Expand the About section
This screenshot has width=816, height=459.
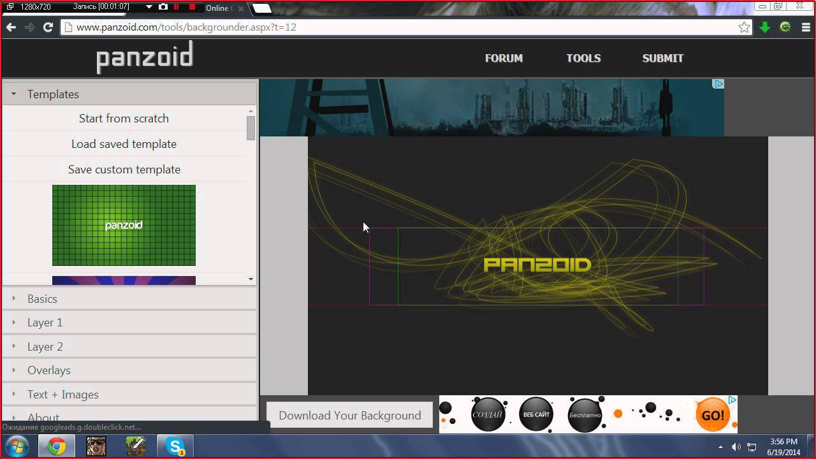(129, 415)
